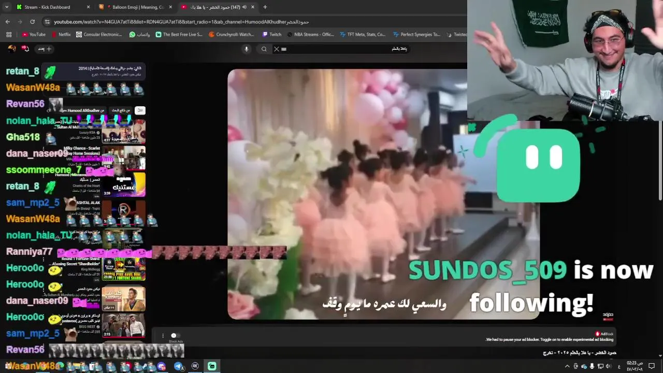Open the NBA Streams bookmark
663x373 pixels.
(311, 35)
